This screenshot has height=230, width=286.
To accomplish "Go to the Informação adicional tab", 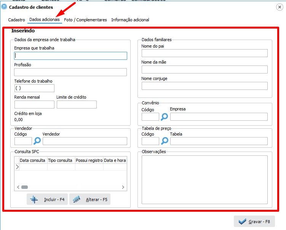I will (130, 20).
